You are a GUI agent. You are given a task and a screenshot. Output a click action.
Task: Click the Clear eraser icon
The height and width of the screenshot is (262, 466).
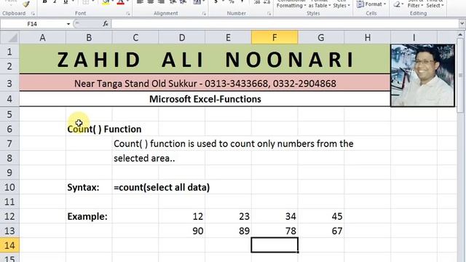pos(397,4)
